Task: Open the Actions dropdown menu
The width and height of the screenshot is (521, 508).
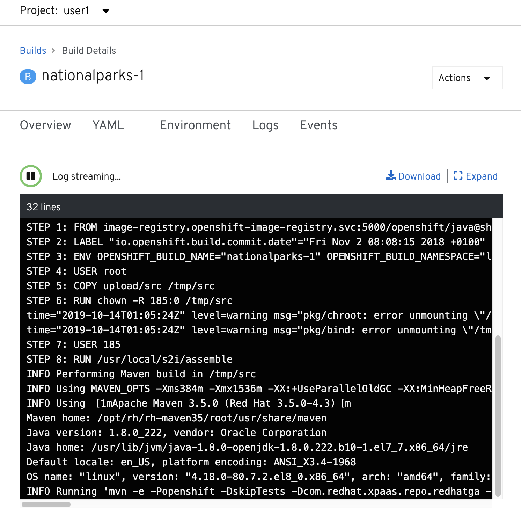Action: (x=467, y=78)
